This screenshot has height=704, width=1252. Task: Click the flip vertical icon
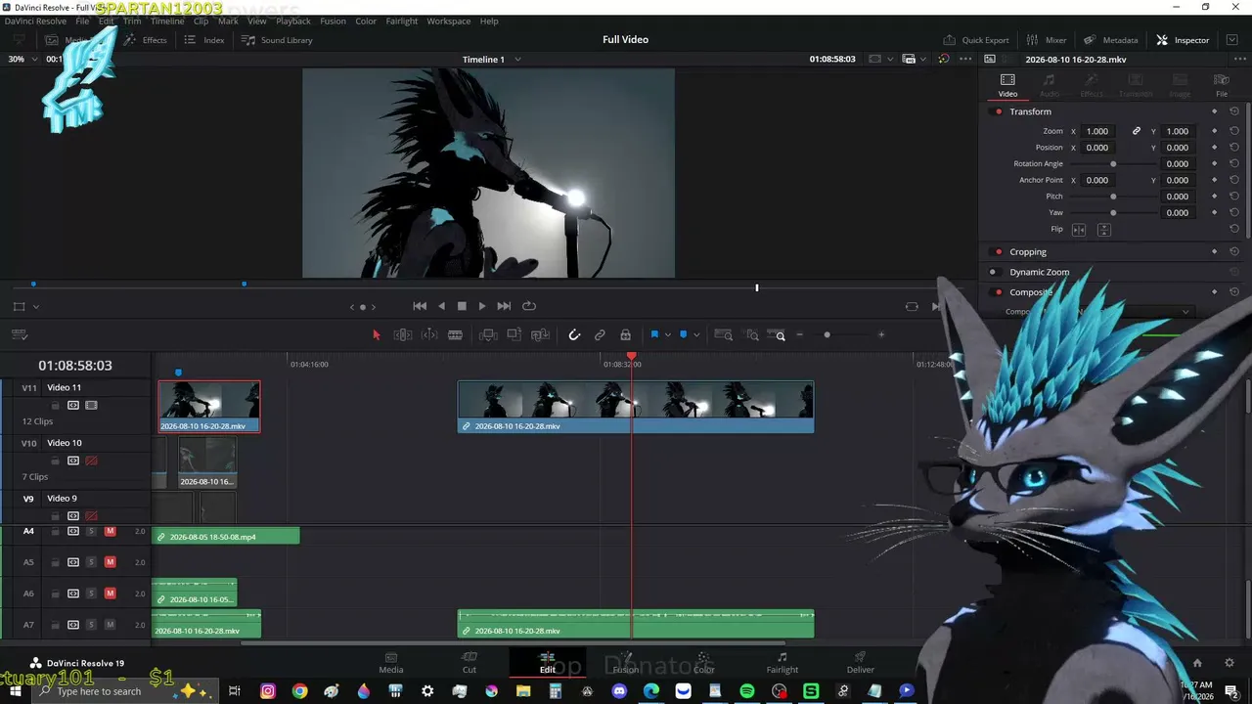tap(1104, 230)
